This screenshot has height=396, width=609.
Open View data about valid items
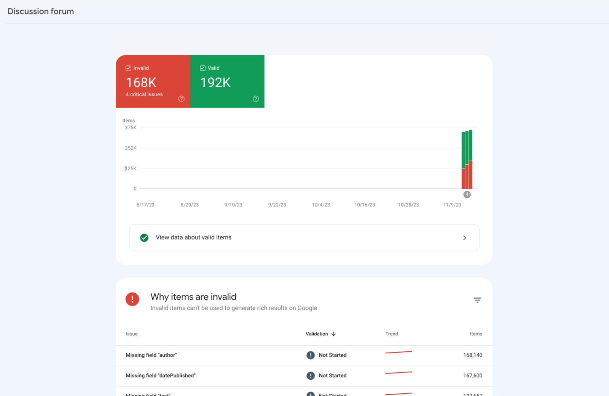tap(193, 237)
